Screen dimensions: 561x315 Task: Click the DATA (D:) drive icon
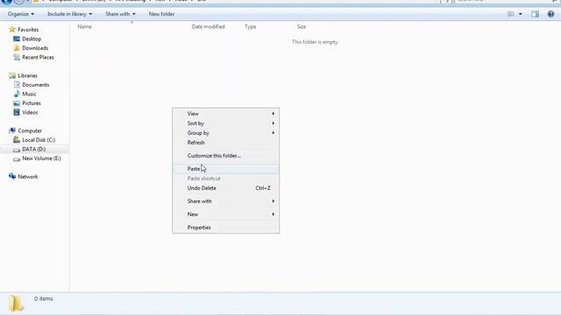(17, 150)
